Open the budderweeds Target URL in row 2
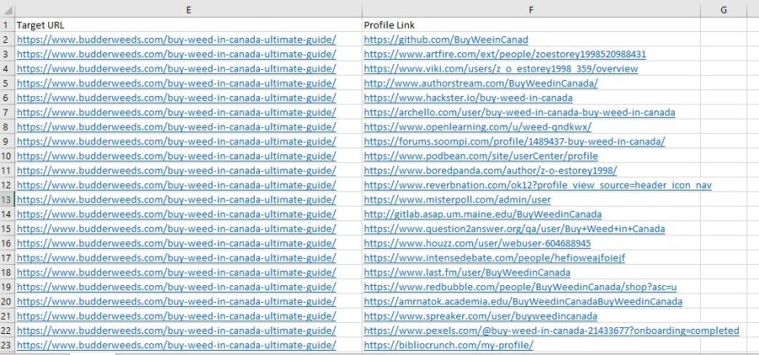759x355 pixels. click(x=176, y=40)
